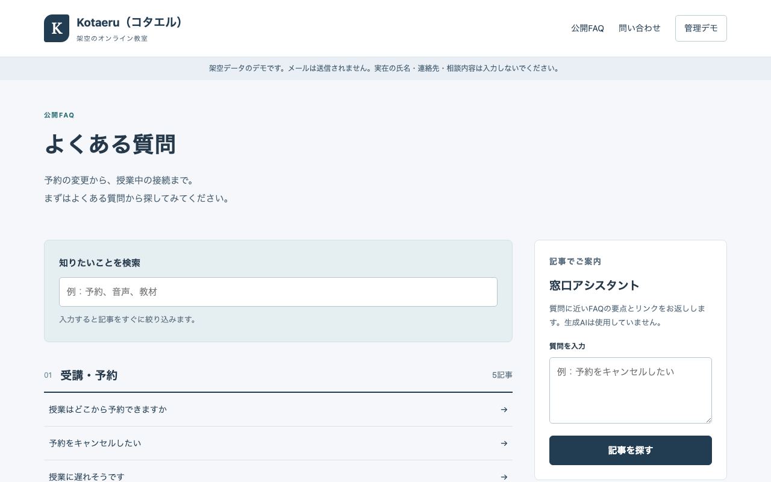The height and width of the screenshot is (482, 771).
Task: Click the 入力すると記事をすぐに絞り込みます hint text
Action: [x=129, y=319]
